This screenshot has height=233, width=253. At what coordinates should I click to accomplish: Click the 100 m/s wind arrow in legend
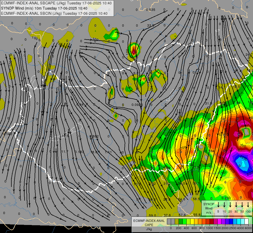click(x=248, y=205)
